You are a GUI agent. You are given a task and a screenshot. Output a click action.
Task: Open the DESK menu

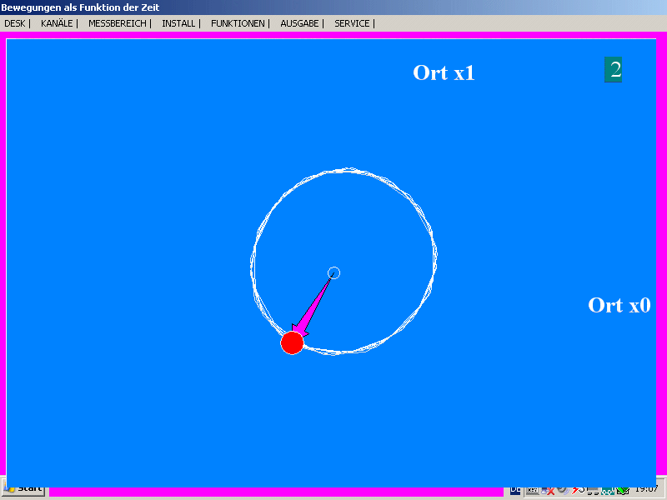click(14, 23)
